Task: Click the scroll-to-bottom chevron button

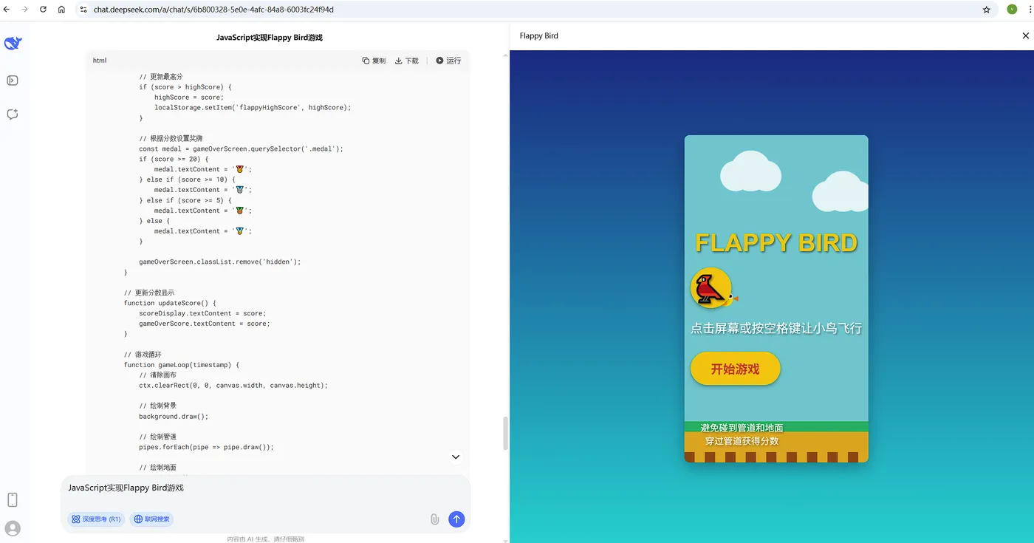Action: click(x=456, y=457)
